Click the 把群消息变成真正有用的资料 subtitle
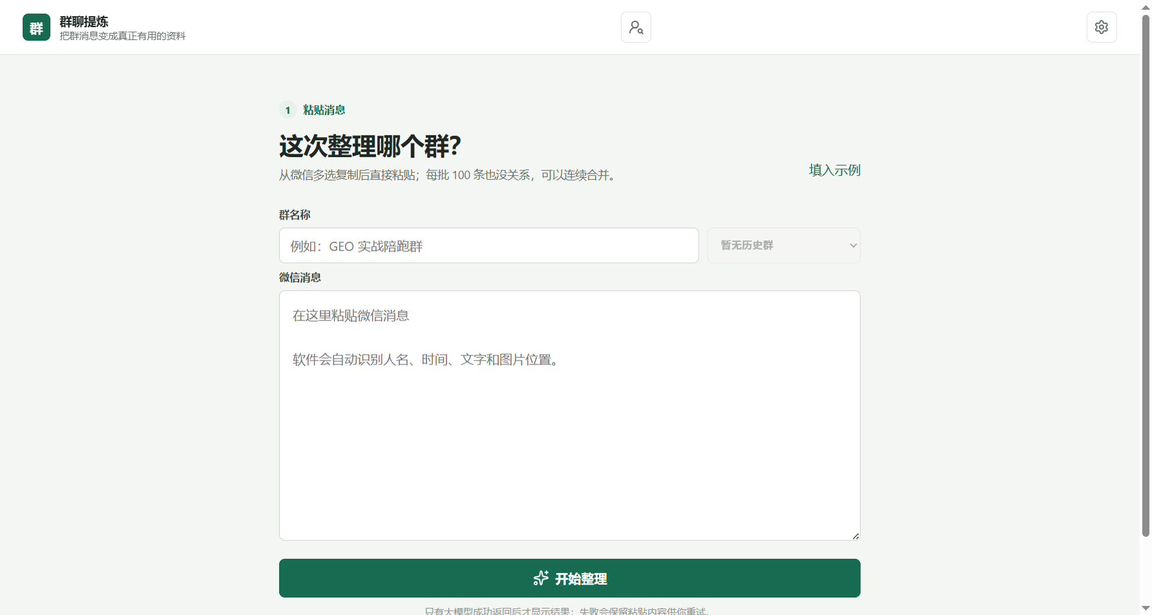The image size is (1152, 615). coord(123,36)
